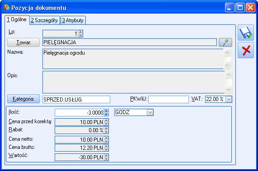This screenshot has width=258, height=171.
Task: Click the Rabat discount field
Action: 80,130
